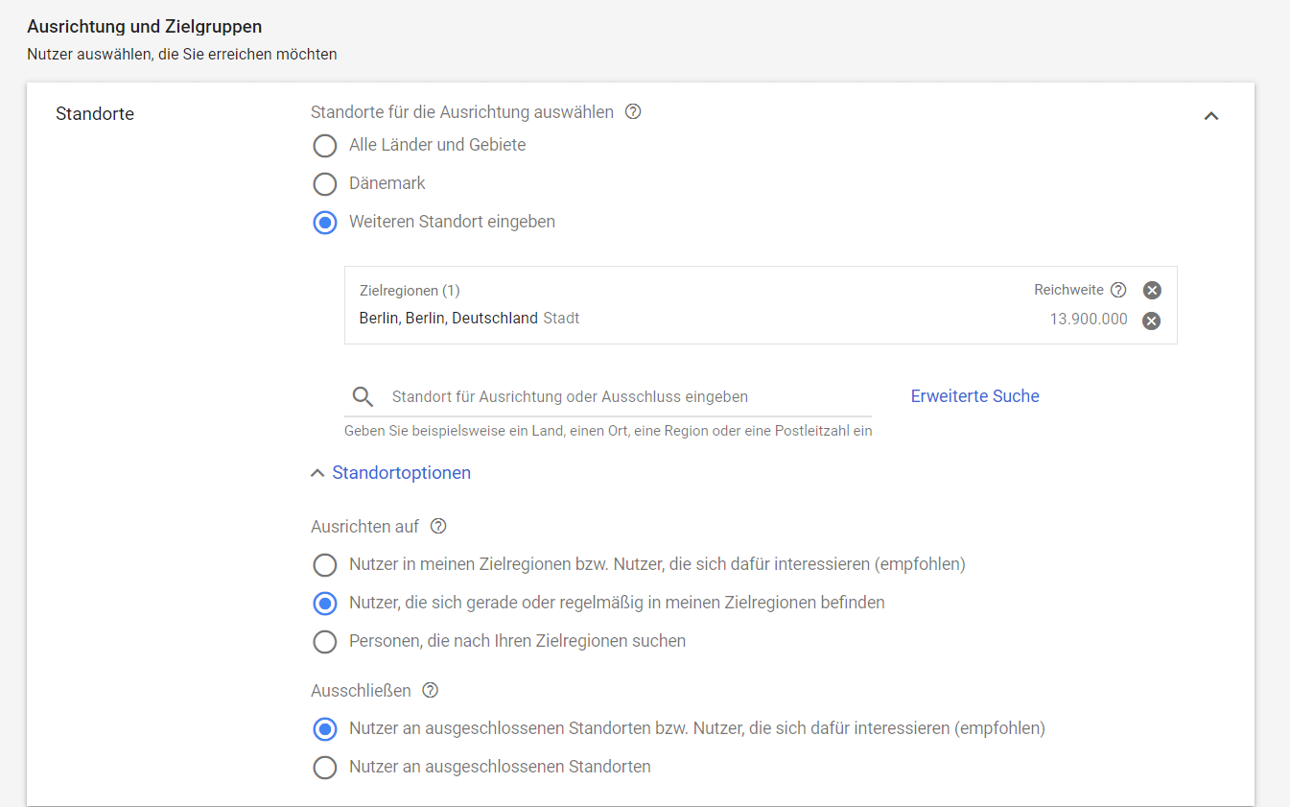Screen dimensions: 1290x807
Task: Click the magnifier search icon
Action: 363,397
